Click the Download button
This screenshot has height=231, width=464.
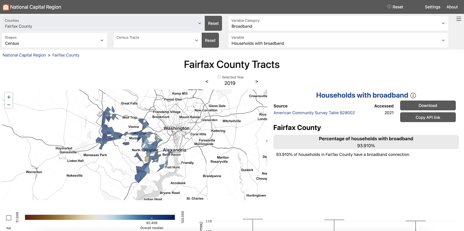pos(428,105)
